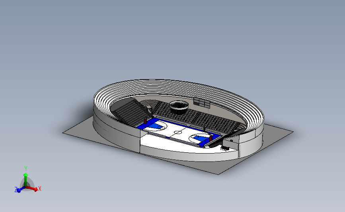Select the right blue key area on court
The image size is (345, 212).
click(201, 138)
